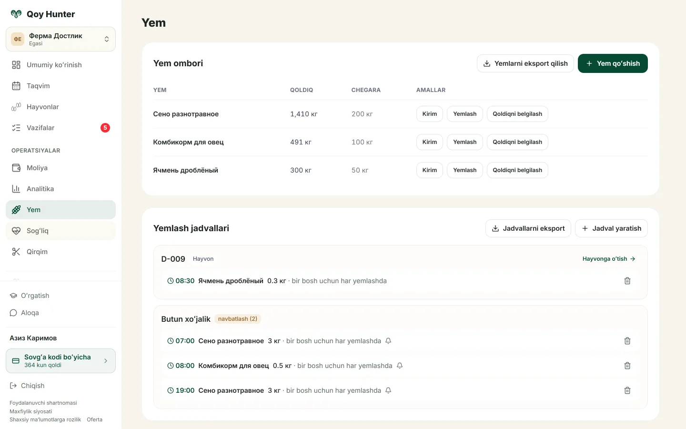Follow the Hayvonga o'tish arrow link

(x=609, y=259)
